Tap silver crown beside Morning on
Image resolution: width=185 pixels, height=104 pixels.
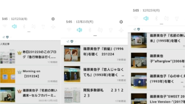[20, 72]
